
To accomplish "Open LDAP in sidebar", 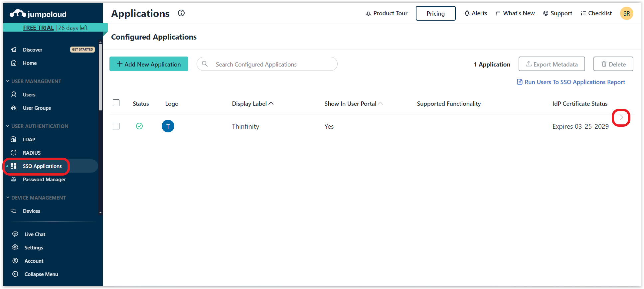I will [x=29, y=139].
